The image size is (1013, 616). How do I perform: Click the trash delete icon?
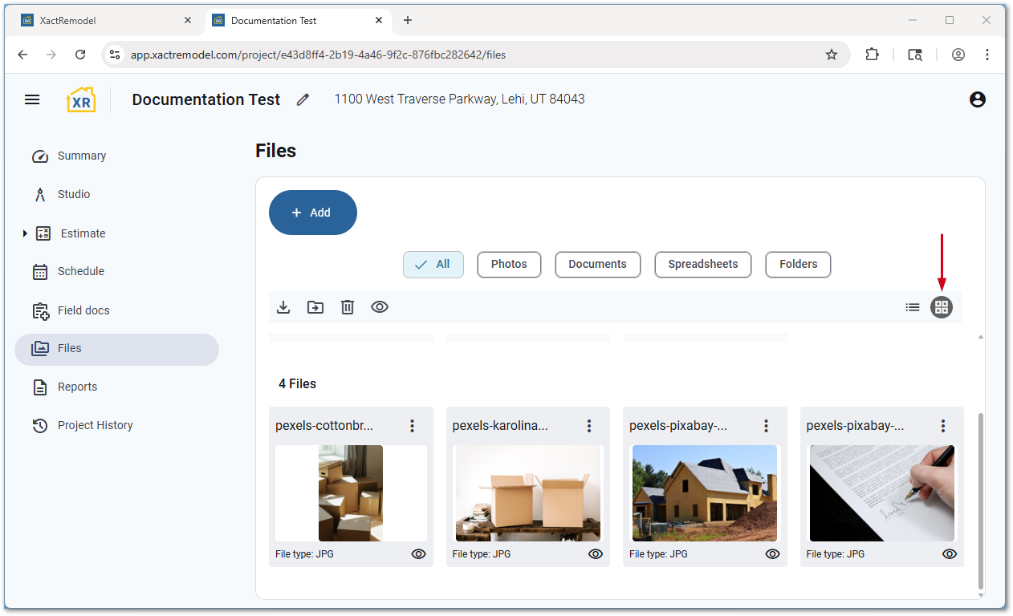[x=348, y=307]
